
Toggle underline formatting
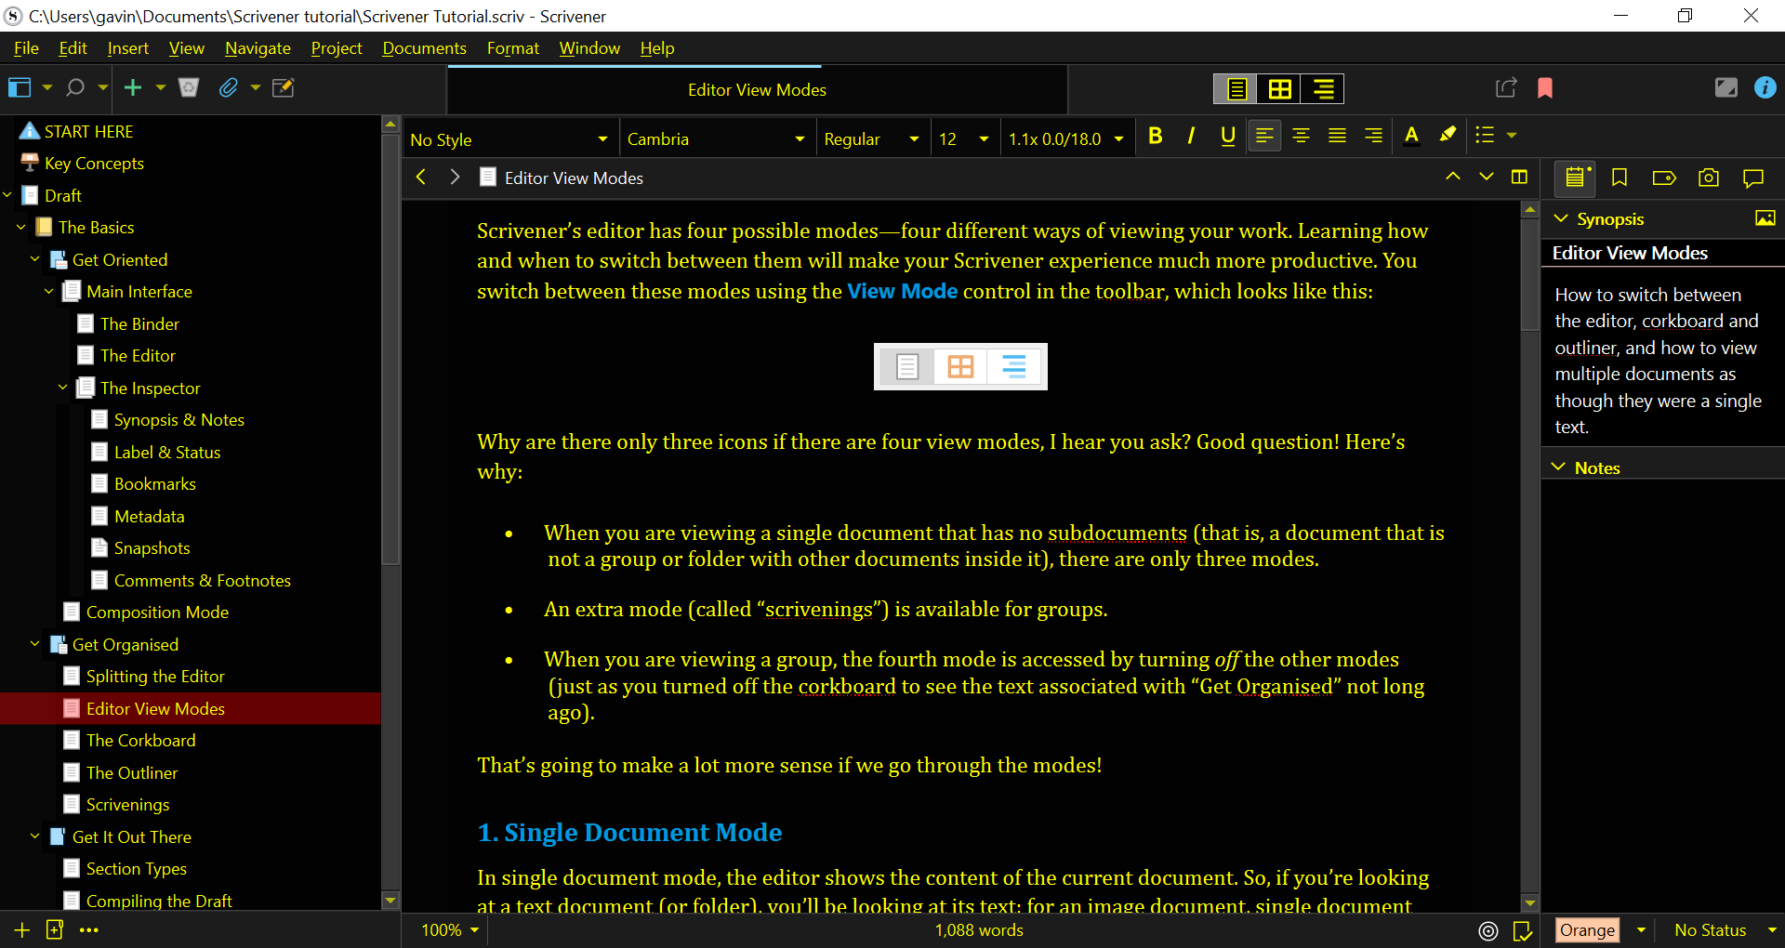(x=1227, y=137)
